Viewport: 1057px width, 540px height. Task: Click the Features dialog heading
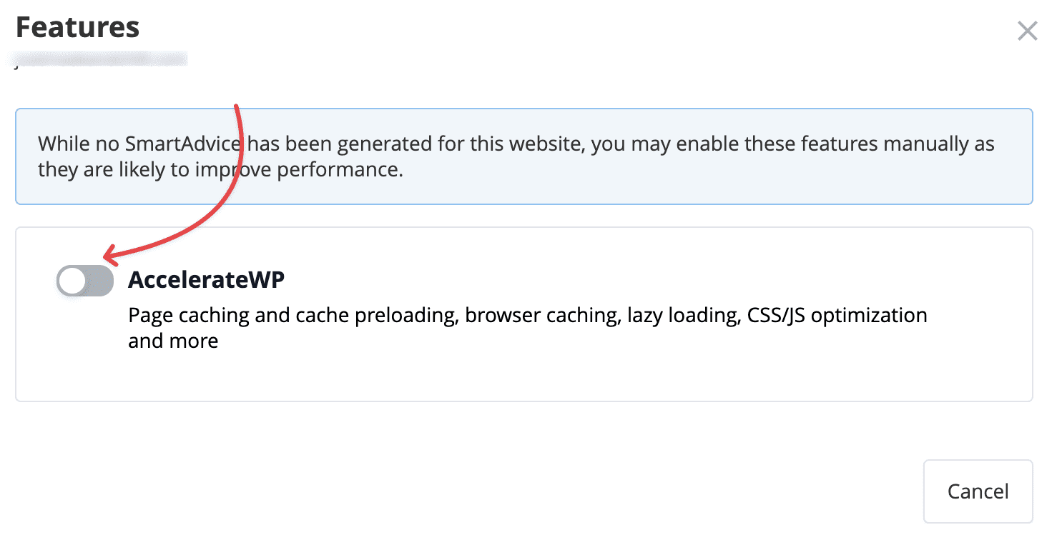pyautogui.click(x=77, y=28)
